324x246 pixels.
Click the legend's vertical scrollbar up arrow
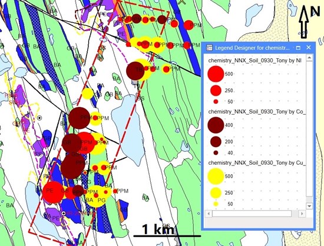click(x=309, y=58)
